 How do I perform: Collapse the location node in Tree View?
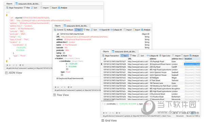pyautogui.click(x=55, y=59)
